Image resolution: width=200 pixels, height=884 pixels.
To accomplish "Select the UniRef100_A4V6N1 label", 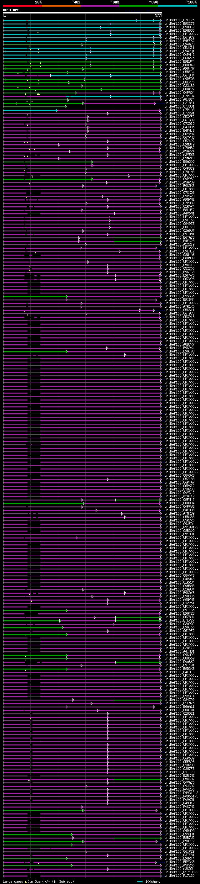I will [x=179, y=213].
